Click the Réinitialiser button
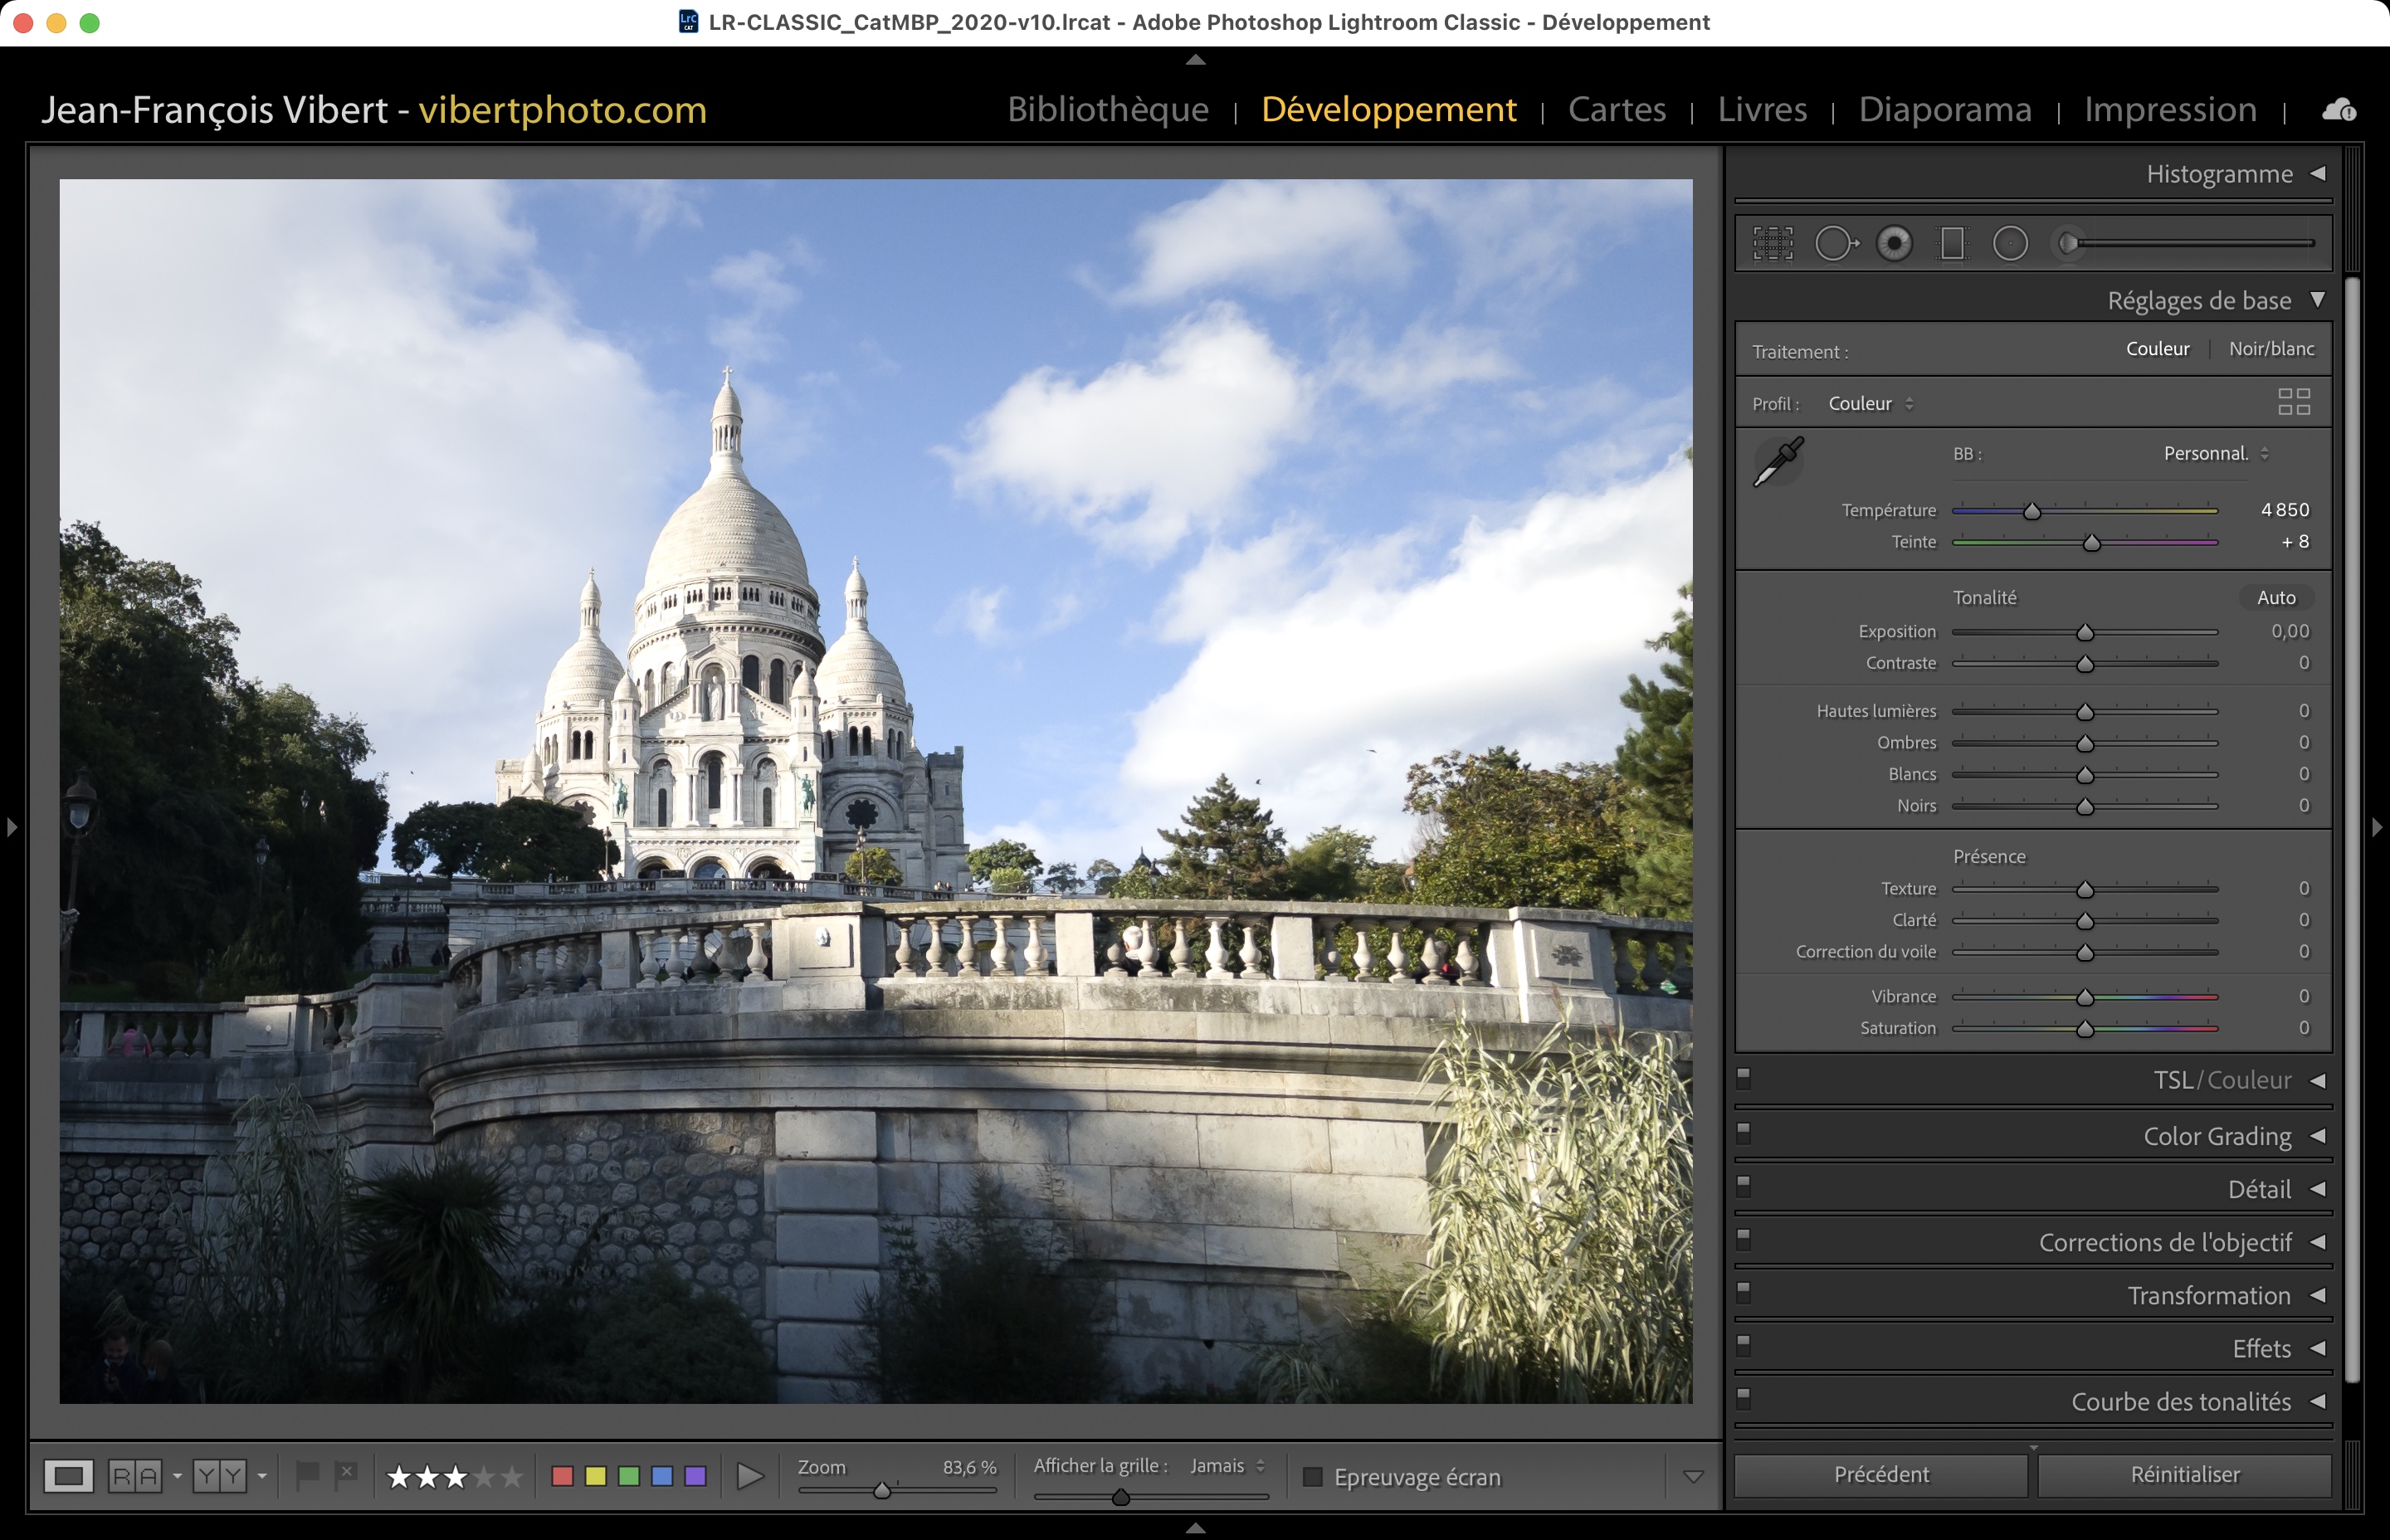The width and height of the screenshot is (2390, 1540). tap(2184, 1475)
